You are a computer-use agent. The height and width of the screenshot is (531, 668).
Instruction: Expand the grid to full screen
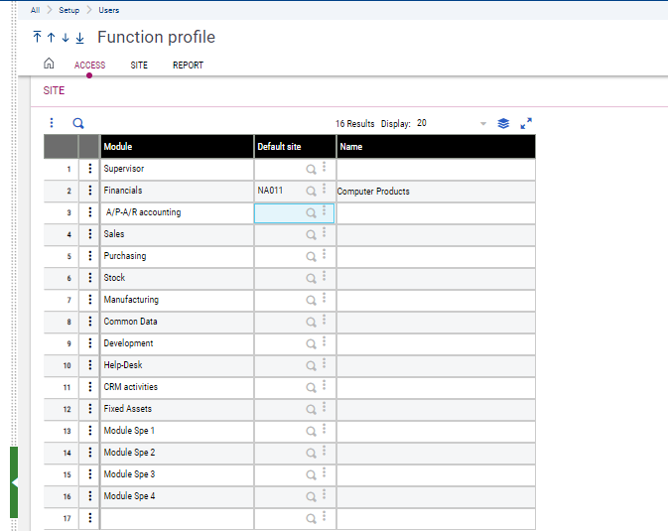point(526,124)
